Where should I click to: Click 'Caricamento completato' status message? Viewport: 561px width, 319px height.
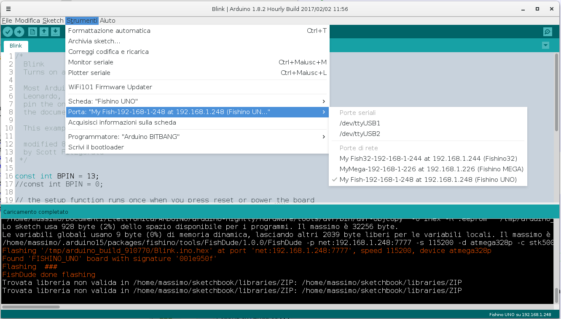[36, 212]
